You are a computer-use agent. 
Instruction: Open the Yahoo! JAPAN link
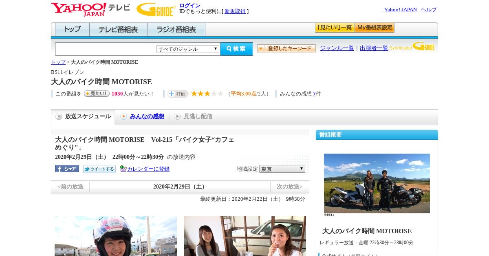(x=401, y=10)
